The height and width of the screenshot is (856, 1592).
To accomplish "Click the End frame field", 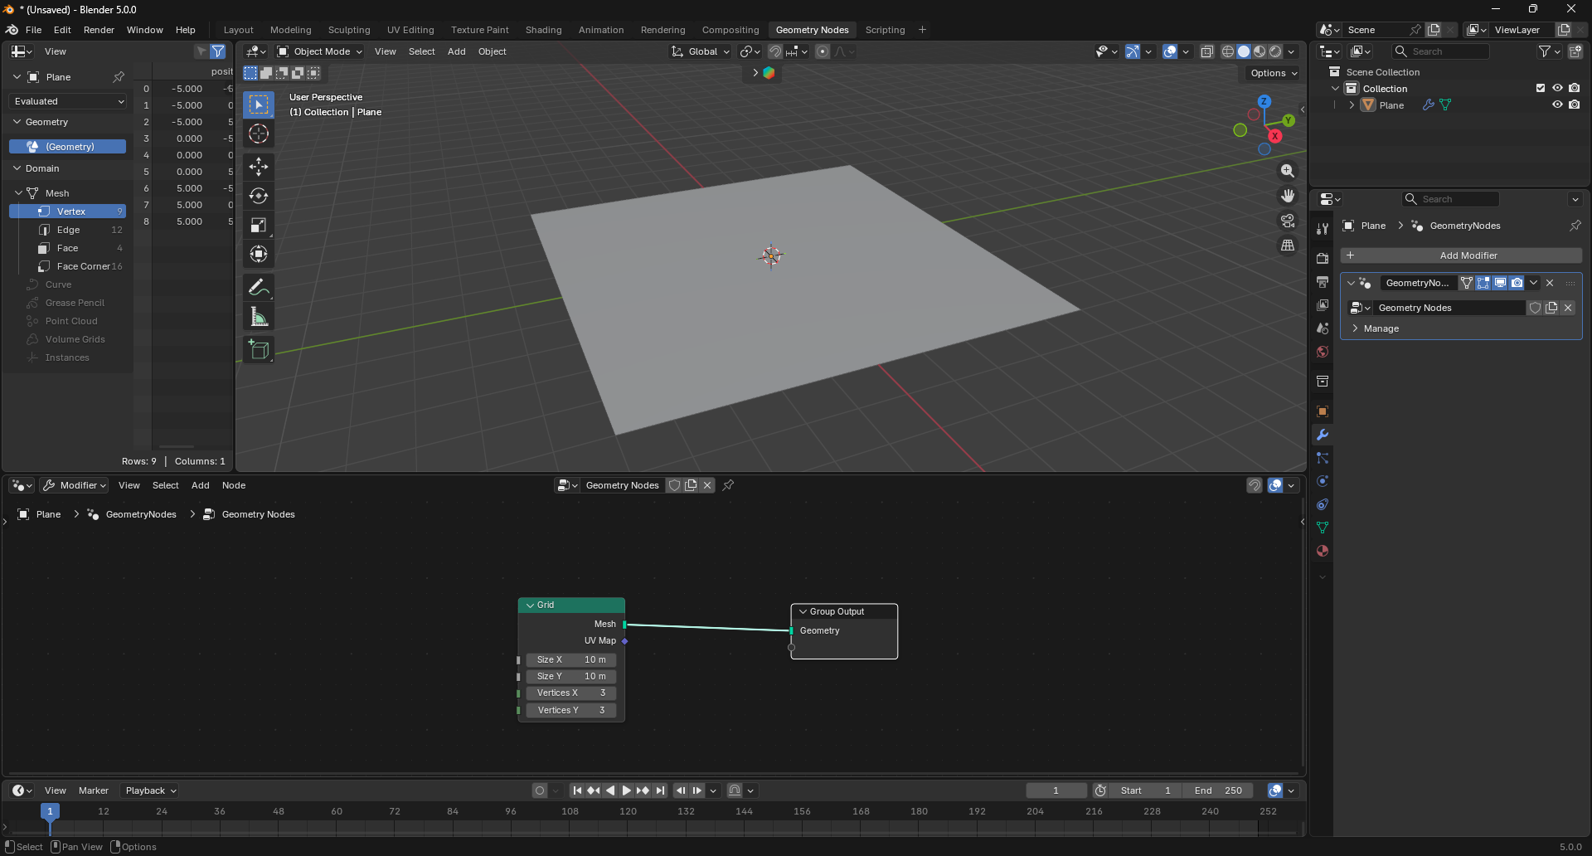I will (x=1218, y=790).
